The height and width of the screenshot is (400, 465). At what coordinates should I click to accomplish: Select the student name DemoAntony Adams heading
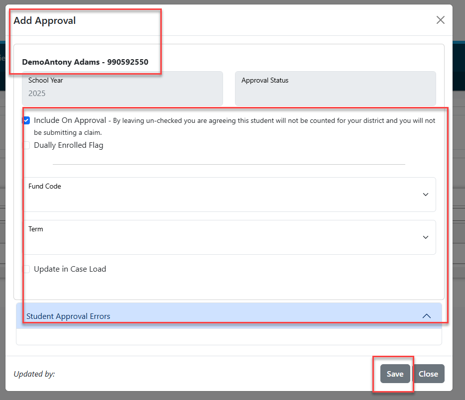pos(85,62)
